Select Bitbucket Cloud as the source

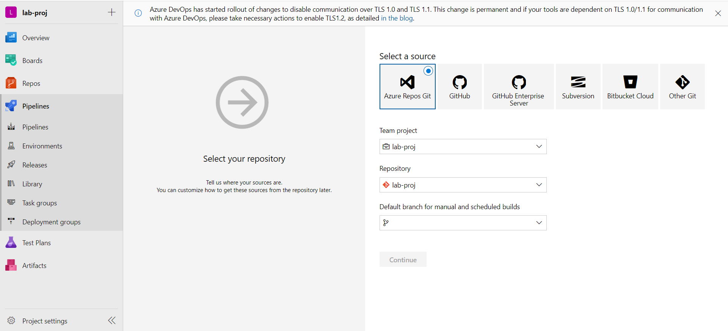click(x=630, y=87)
